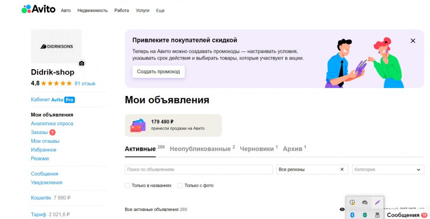Viewport: 430px width, 219px height.
Task: Open Windows Security tray icon
Action: click(353, 202)
